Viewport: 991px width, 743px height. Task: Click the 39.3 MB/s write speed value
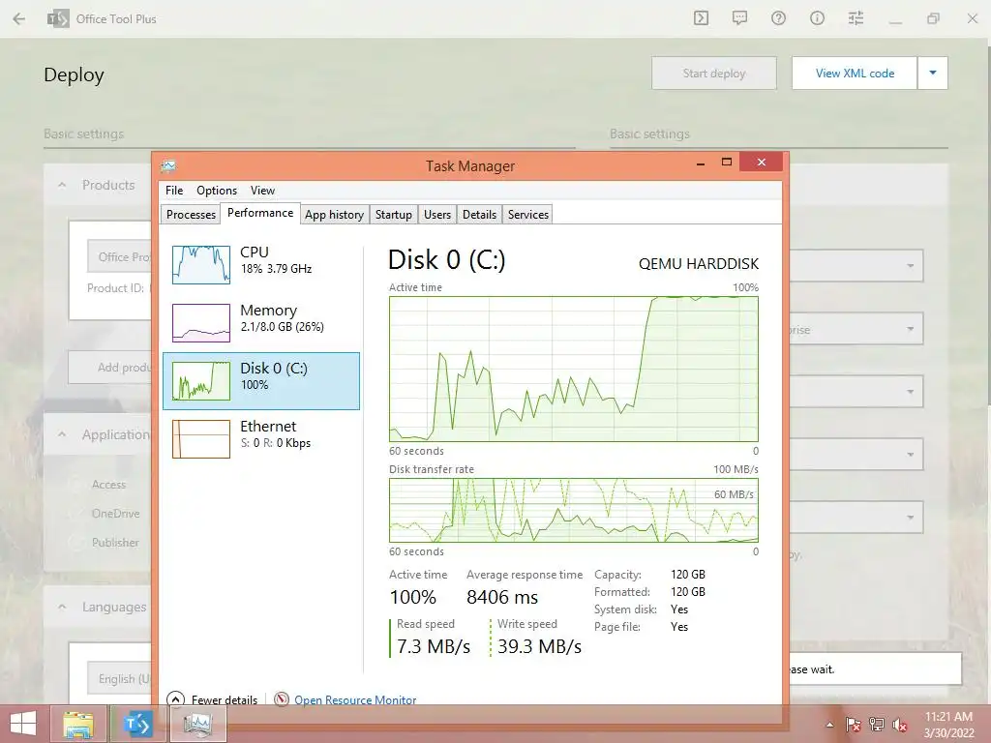(x=539, y=646)
